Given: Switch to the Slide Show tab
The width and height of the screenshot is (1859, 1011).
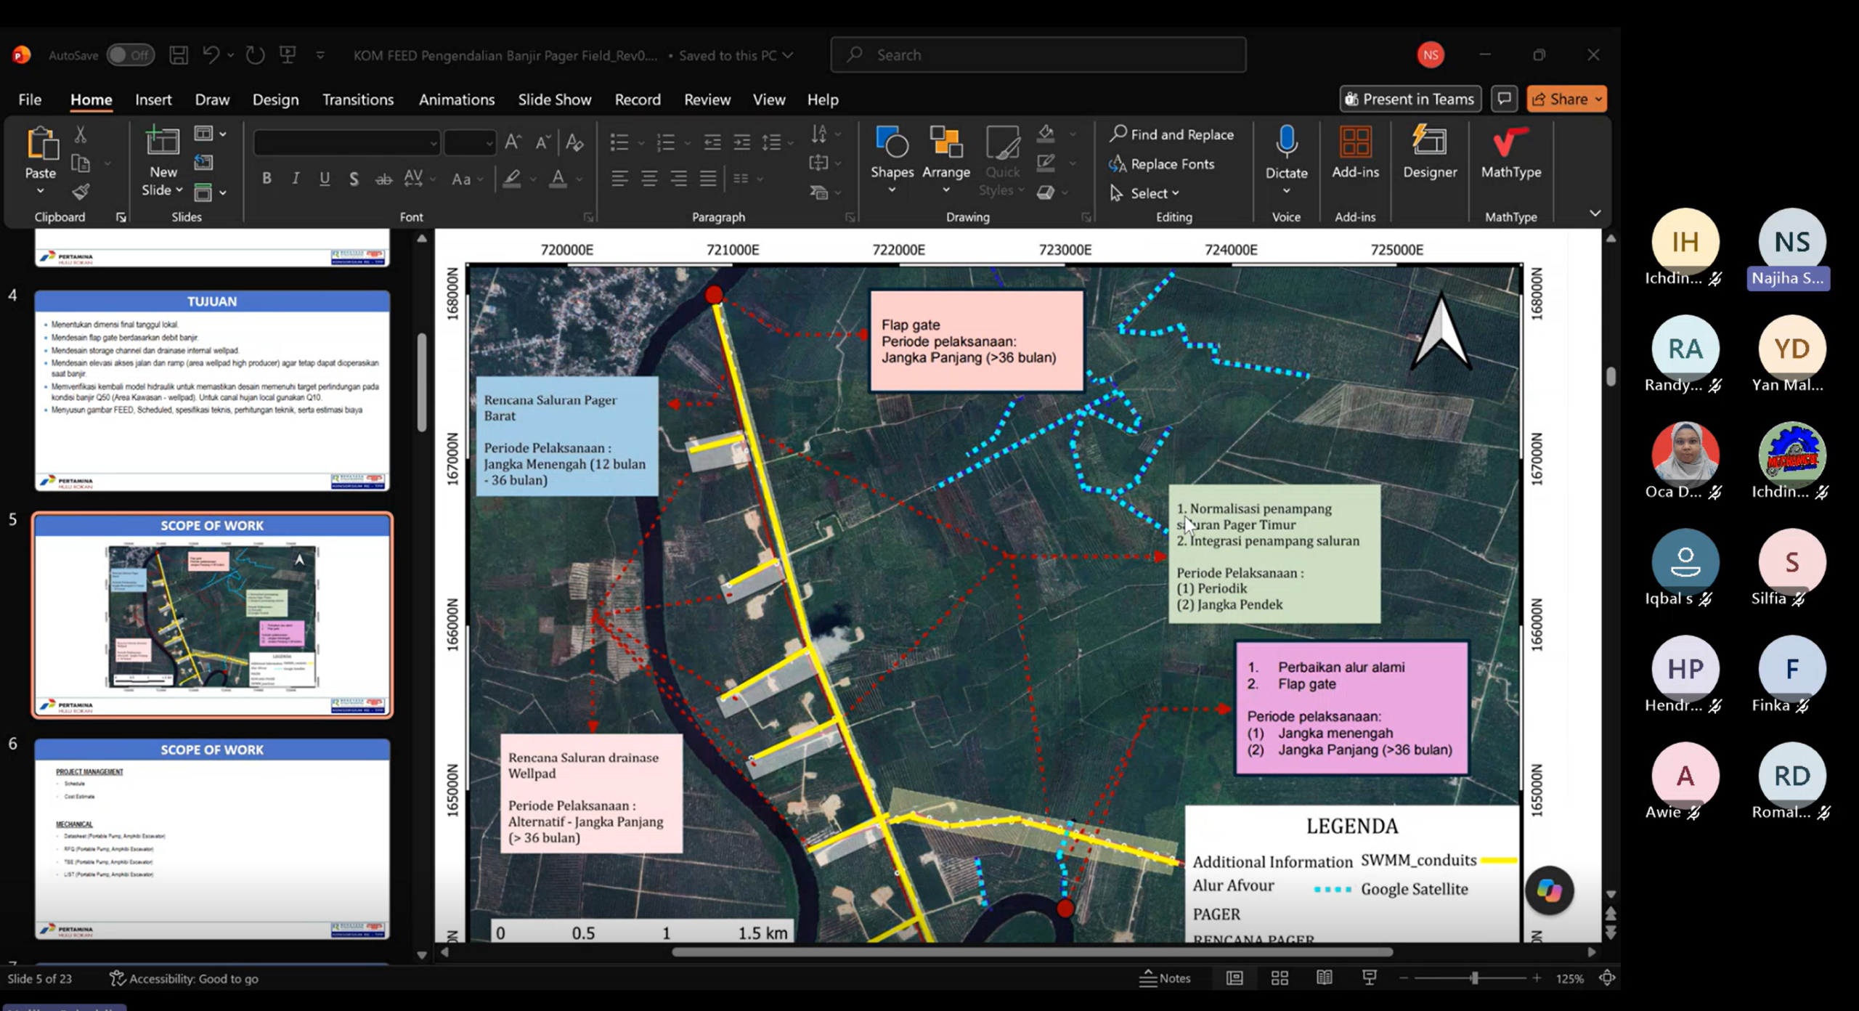Looking at the screenshot, I should tap(554, 100).
